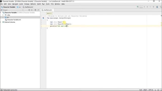Select External Libraries in tree

[9, 22]
